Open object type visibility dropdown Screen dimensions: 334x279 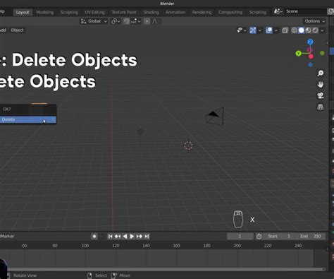(x=241, y=30)
